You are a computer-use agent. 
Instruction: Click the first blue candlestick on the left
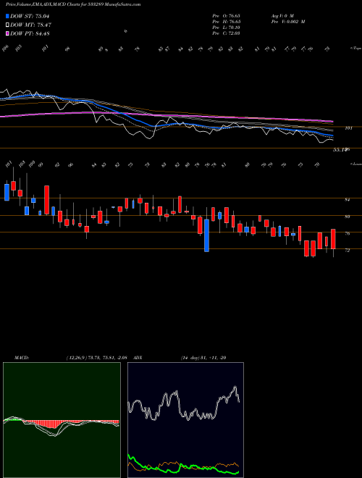pyautogui.click(x=7, y=192)
